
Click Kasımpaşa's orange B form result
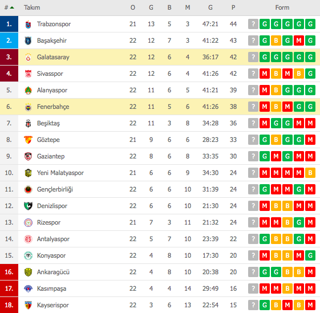tap(287, 288)
